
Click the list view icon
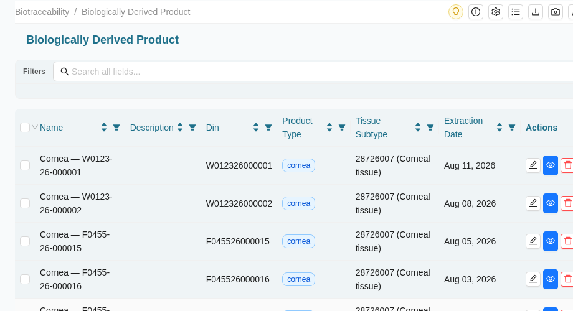tap(516, 12)
